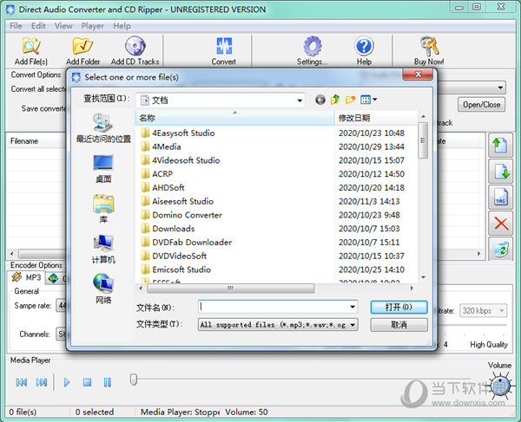Click the Cancel (取消) button
This screenshot has height=422, width=521.
(x=399, y=325)
